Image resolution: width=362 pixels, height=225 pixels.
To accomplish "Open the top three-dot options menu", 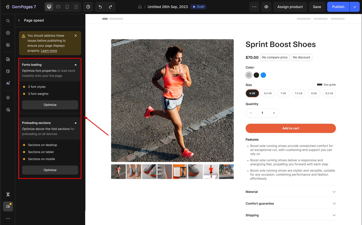I will [x=254, y=7].
